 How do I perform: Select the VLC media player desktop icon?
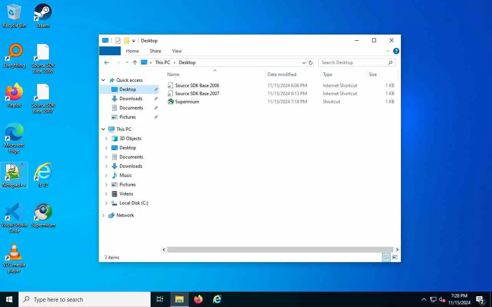click(14, 258)
